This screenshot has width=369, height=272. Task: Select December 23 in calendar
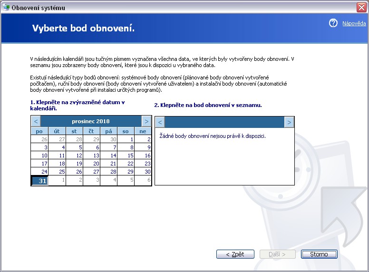point(143,163)
